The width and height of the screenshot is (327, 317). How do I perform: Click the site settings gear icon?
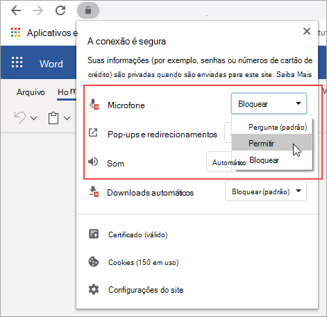[94, 289]
